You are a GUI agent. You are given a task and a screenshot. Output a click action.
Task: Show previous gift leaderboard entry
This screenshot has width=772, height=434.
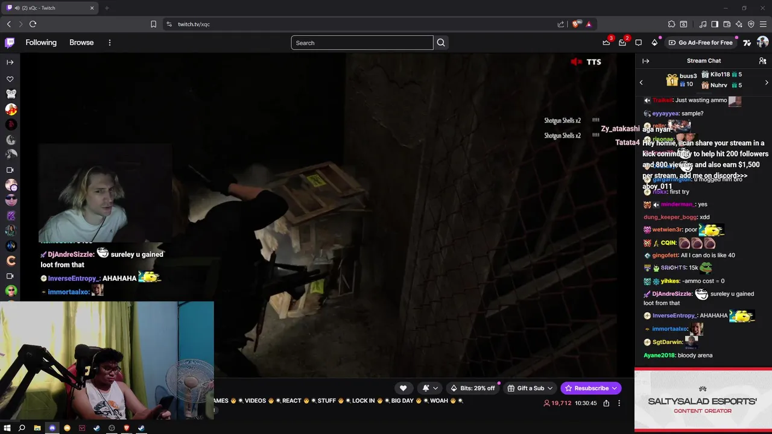[641, 82]
